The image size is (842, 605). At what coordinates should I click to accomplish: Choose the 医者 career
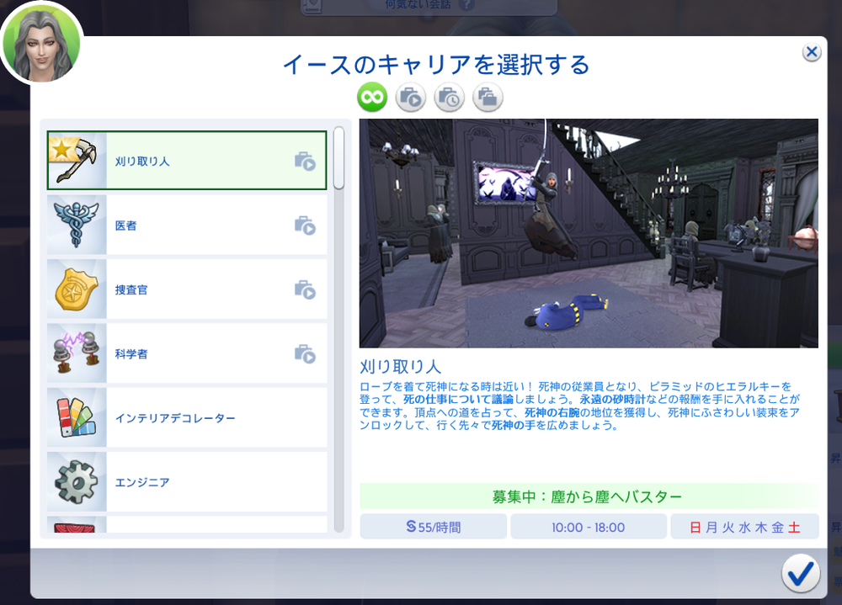pyautogui.click(x=187, y=225)
